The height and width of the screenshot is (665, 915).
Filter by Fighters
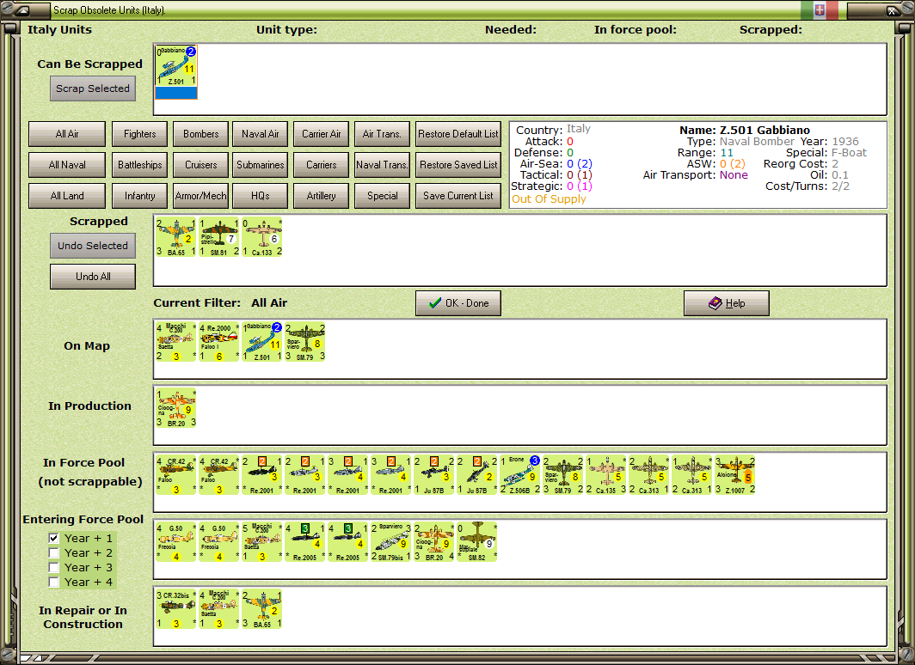click(x=139, y=134)
